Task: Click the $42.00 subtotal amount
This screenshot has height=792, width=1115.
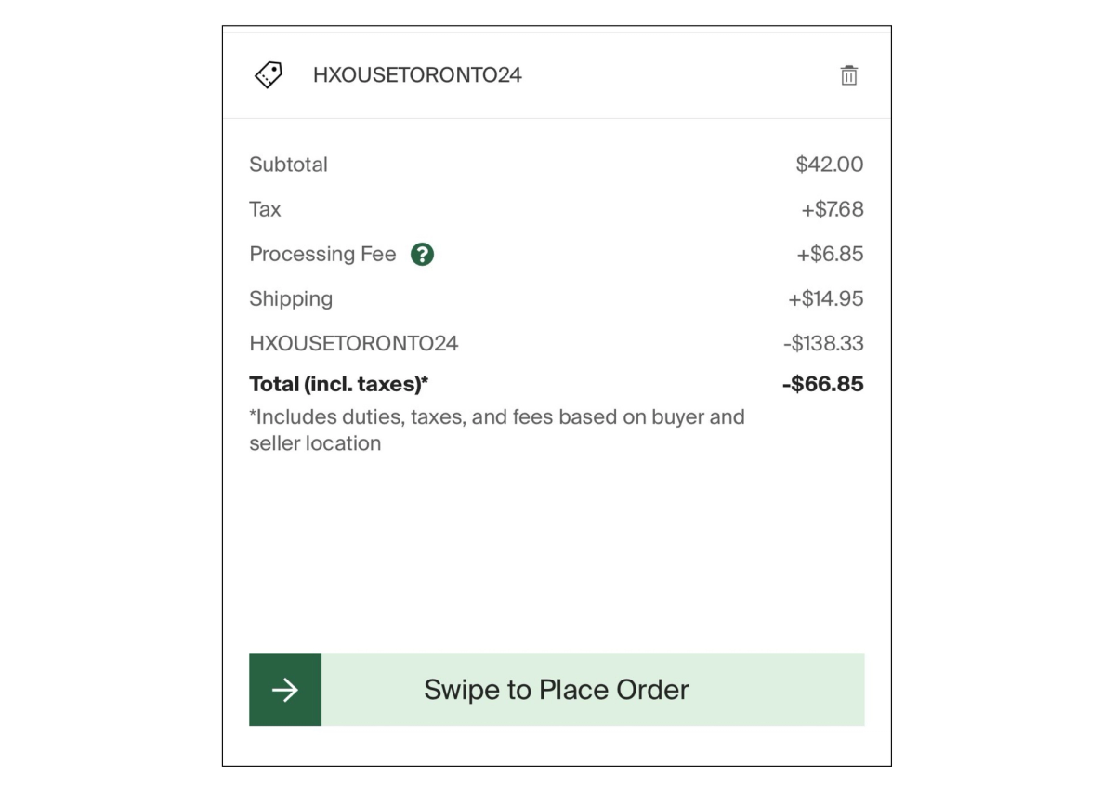Action: [x=832, y=165]
